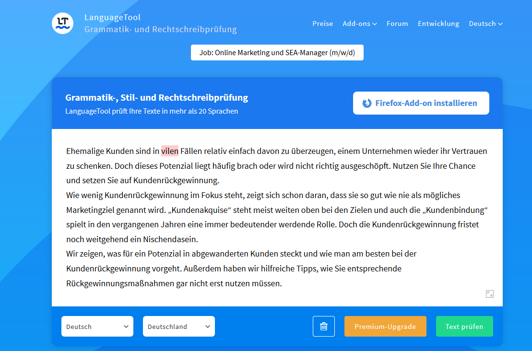Click the heading Grammatik-, Stil- und Rechtschreibprüfung
Viewport: 532px width, 351px height.
(157, 98)
